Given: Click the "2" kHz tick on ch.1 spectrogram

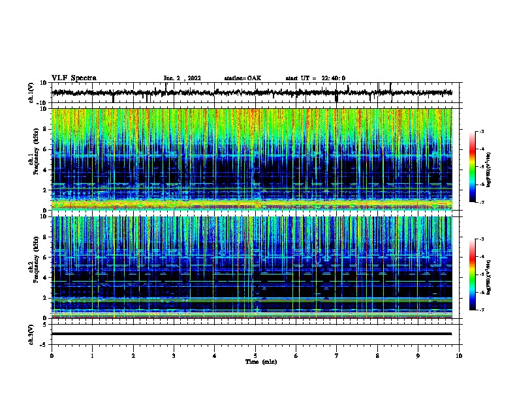Looking at the screenshot, I should 45,190.
